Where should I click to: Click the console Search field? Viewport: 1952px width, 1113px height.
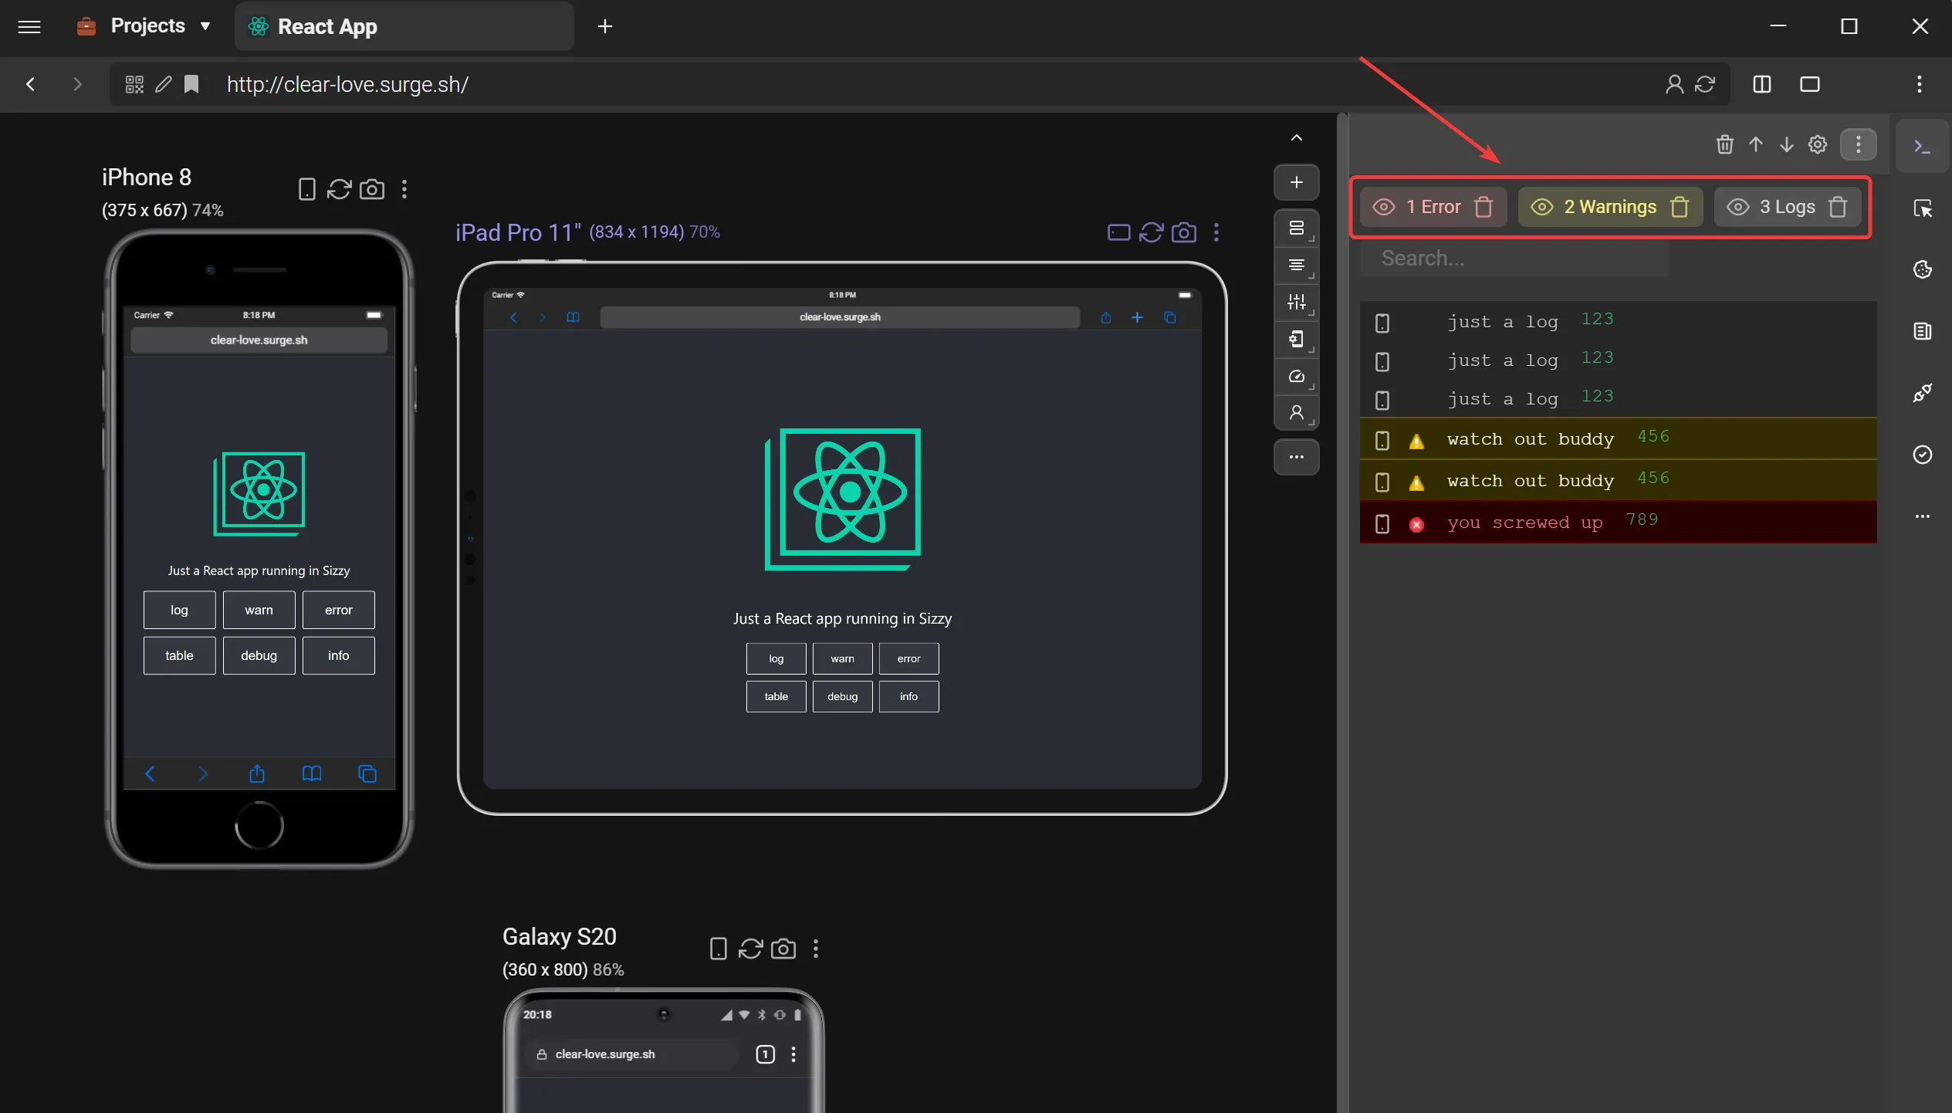pos(1513,258)
